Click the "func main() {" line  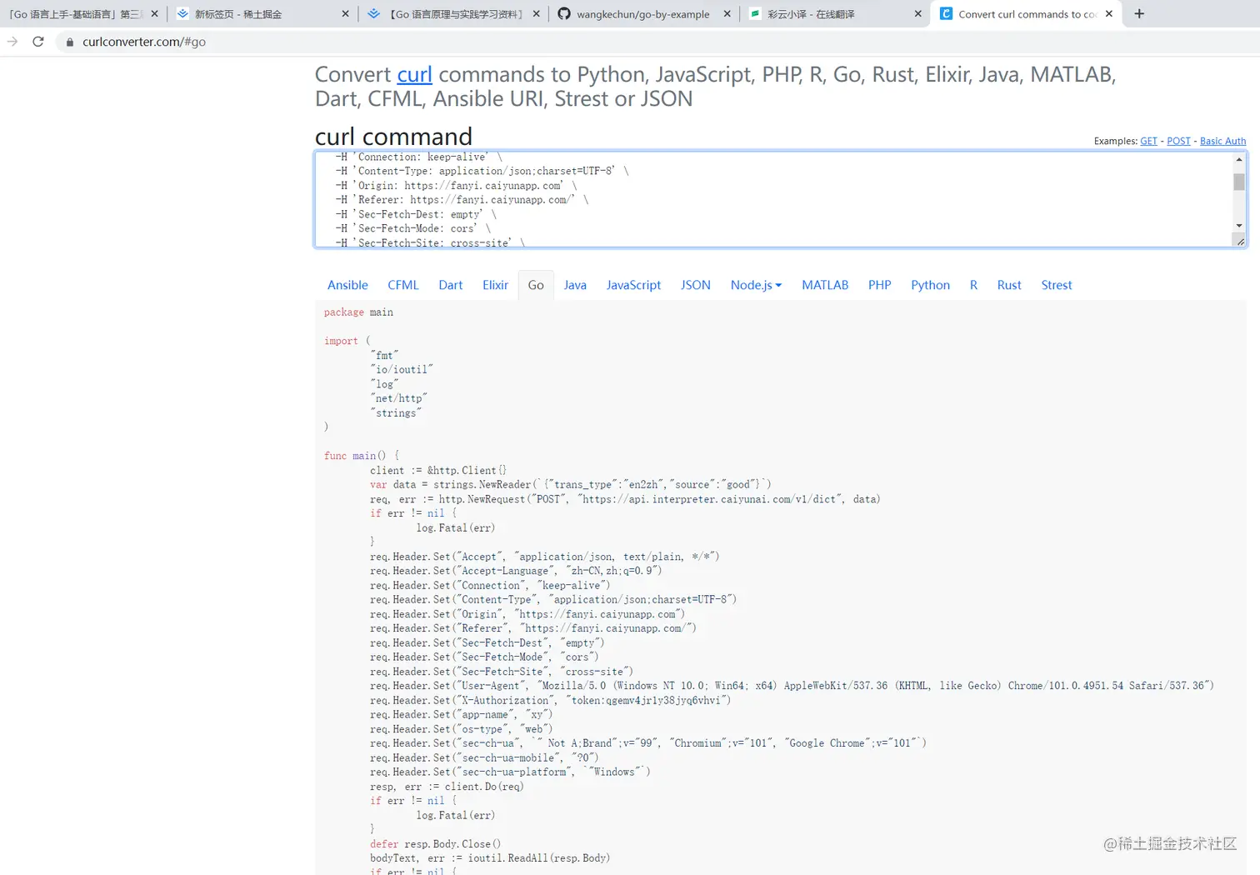coord(362,456)
